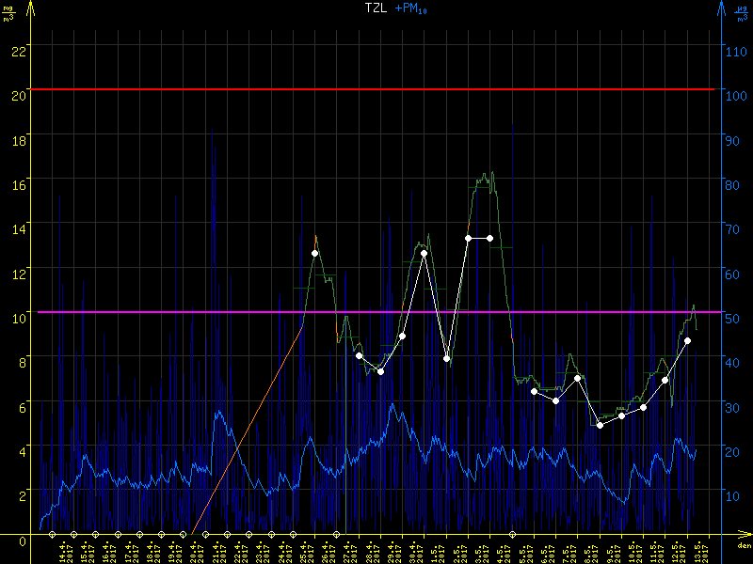Viewport: 753px width, 564px height.
Task: Click the magenta threshold line at 10
Action: (188, 312)
